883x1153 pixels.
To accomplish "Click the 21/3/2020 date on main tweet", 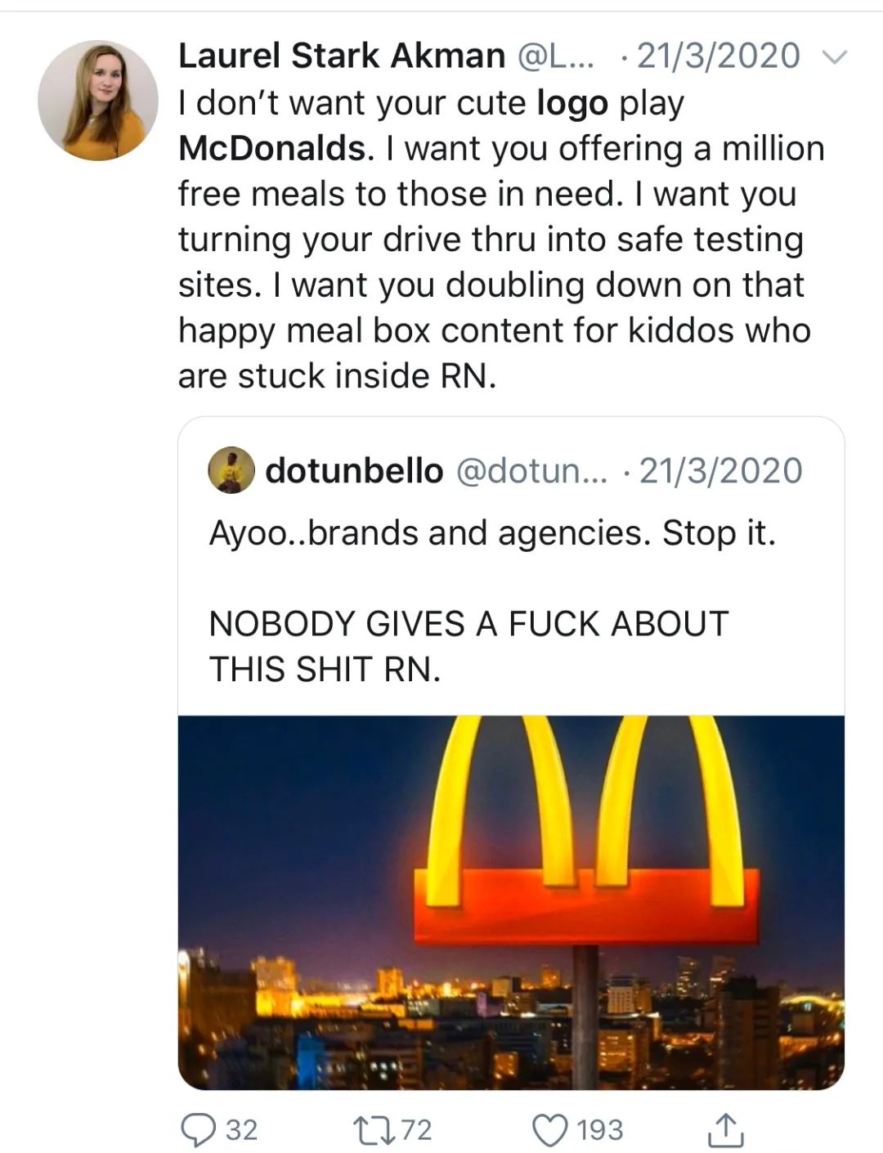I will (719, 56).
